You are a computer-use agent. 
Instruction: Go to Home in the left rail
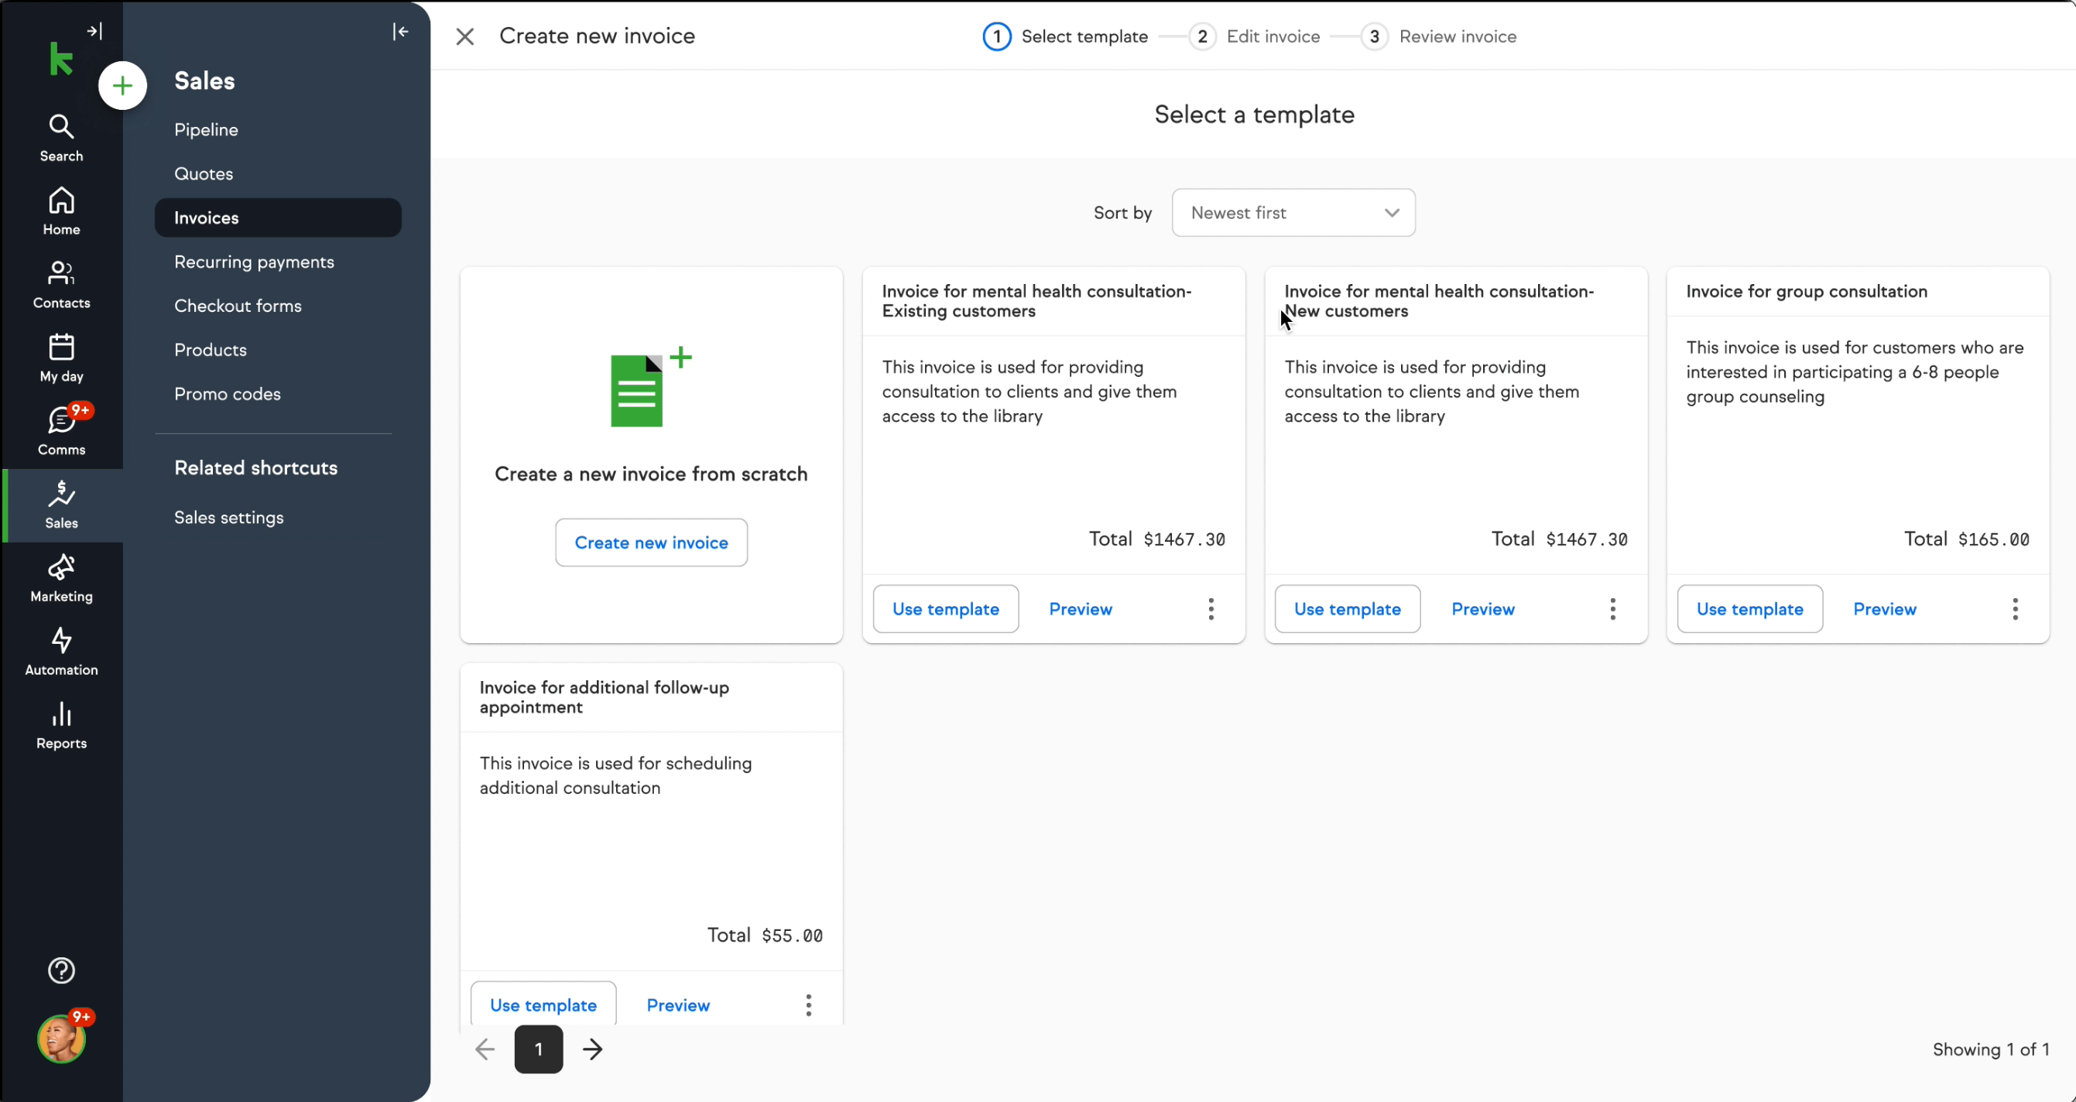(x=61, y=211)
